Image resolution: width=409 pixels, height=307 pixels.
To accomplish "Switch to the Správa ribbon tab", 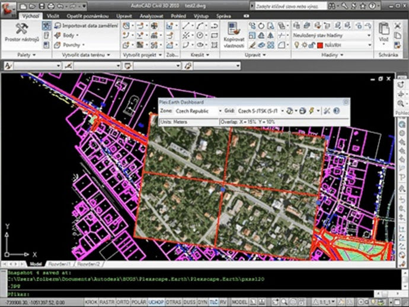I will click(223, 16).
